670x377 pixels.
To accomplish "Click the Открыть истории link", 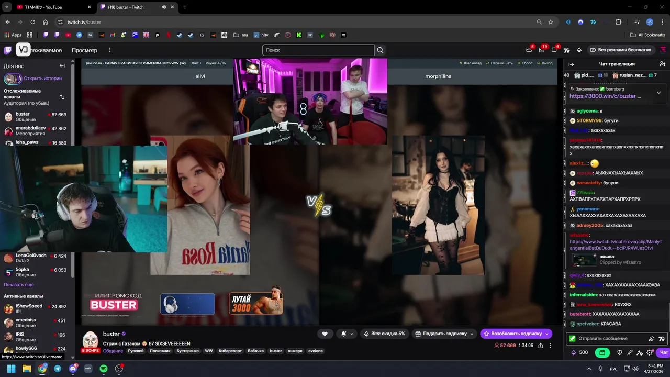I will pyautogui.click(x=42, y=79).
